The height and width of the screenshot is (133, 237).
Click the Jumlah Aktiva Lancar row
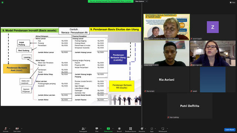click(53, 52)
